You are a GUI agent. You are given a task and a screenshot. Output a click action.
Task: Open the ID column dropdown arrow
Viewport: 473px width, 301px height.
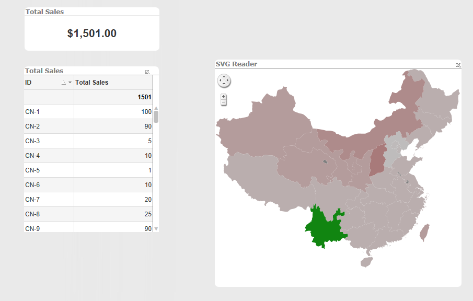(x=70, y=83)
